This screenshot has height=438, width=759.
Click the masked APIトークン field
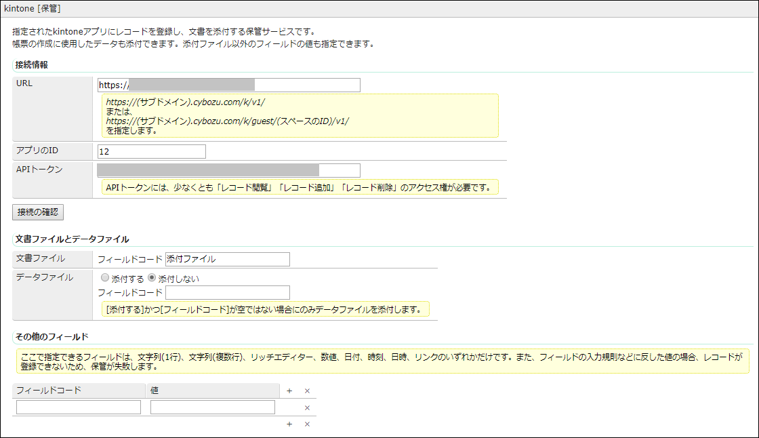pos(230,170)
